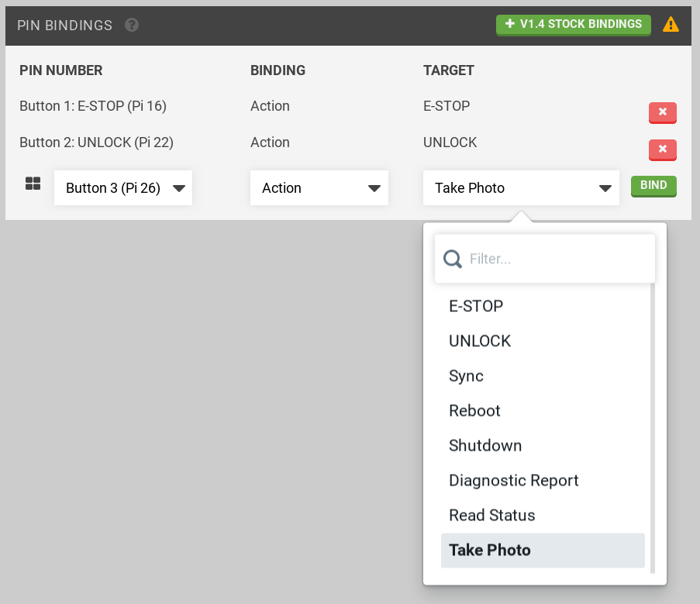The height and width of the screenshot is (604, 700).
Task: Click the grid icon beside Button 3
Action: point(33,184)
